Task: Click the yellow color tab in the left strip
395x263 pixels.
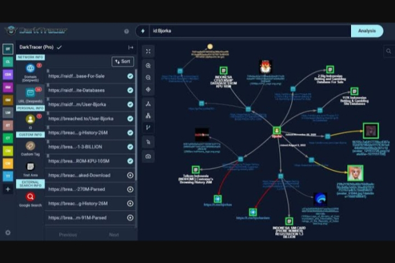Action: tap(8, 150)
